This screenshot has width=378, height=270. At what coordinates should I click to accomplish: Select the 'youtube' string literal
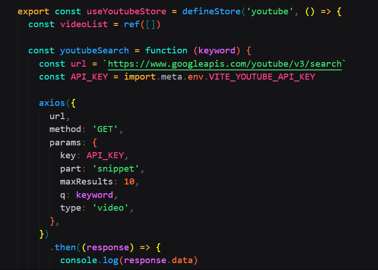point(270,11)
